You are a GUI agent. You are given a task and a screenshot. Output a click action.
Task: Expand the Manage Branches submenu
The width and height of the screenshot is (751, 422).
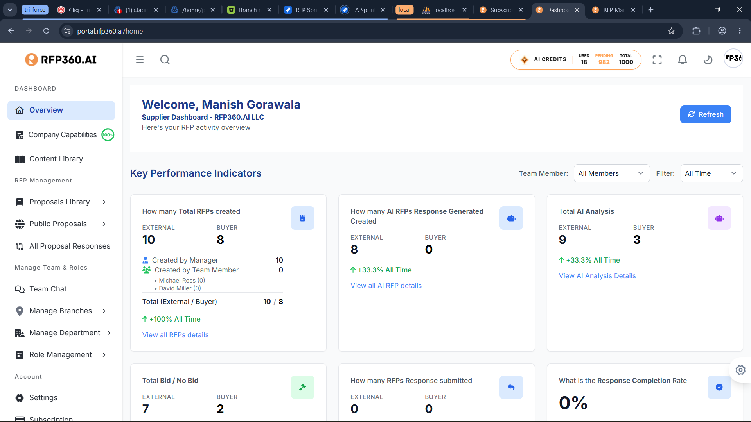click(104, 311)
